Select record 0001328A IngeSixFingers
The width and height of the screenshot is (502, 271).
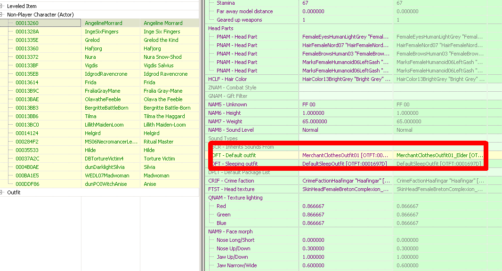coord(99,32)
